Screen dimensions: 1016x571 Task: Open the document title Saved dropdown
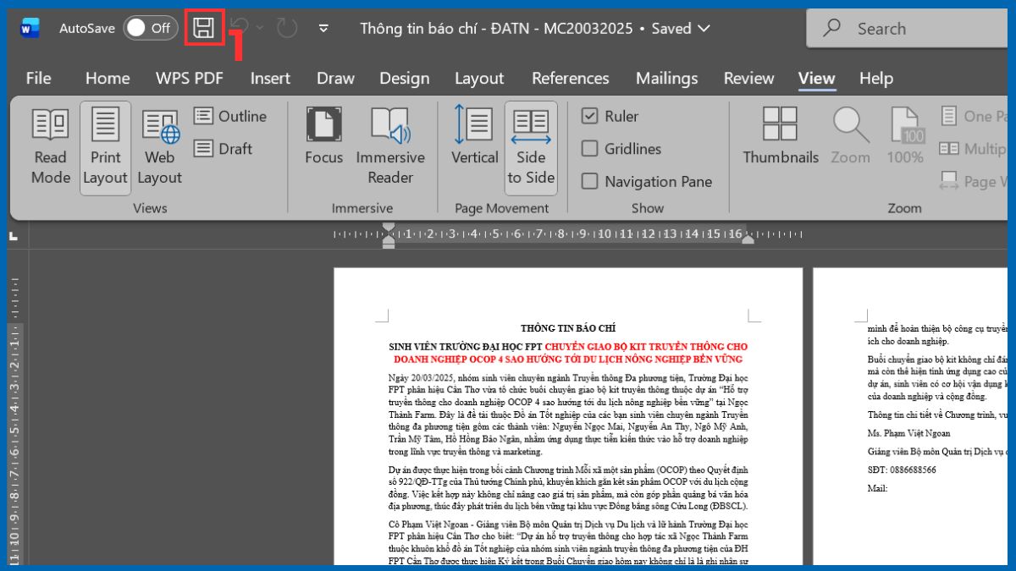pos(704,28)
